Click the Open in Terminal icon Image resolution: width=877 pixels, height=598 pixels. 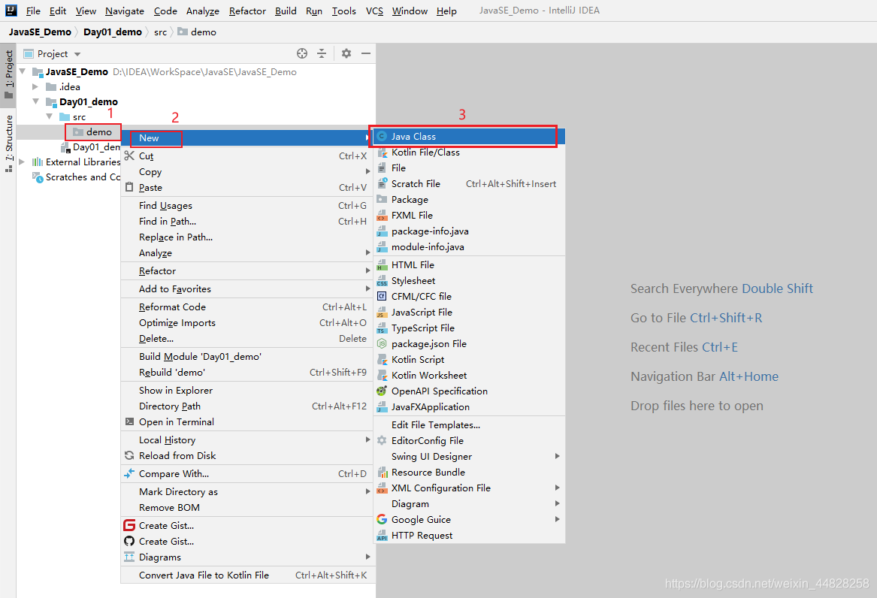129,422
